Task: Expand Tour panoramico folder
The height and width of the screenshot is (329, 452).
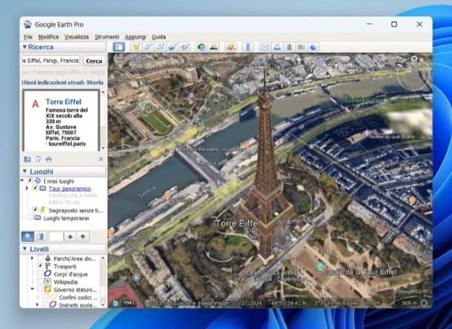Action: 27,188
